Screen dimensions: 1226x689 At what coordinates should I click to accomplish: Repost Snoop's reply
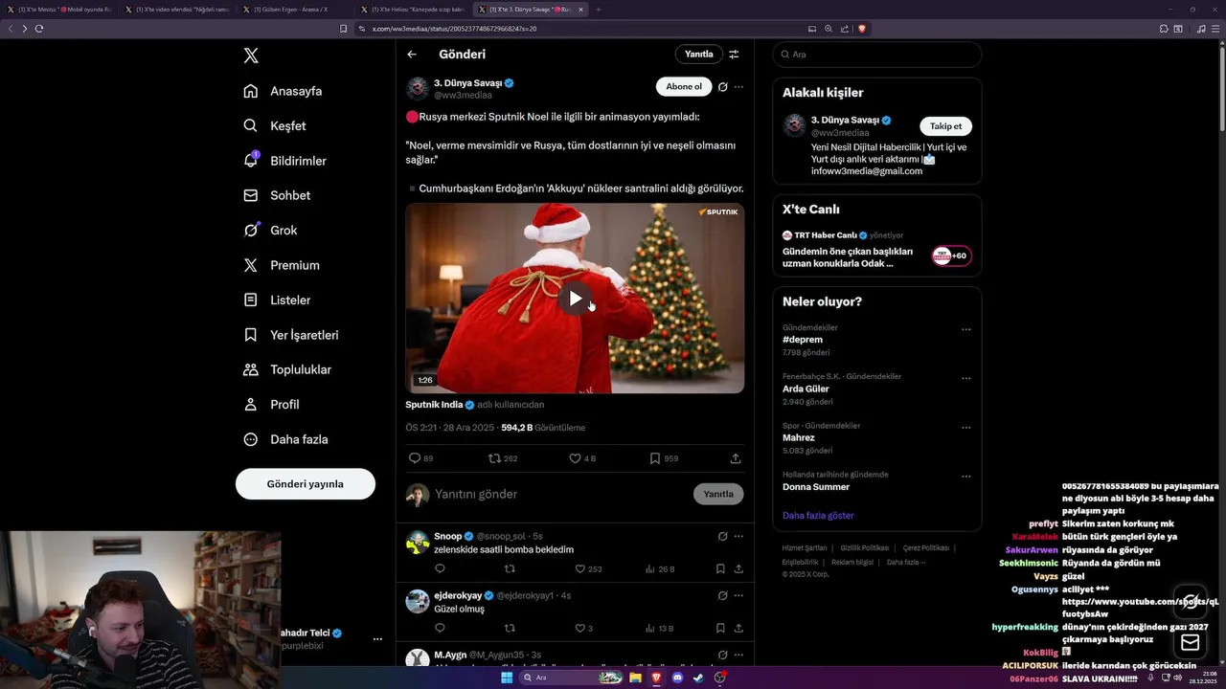pyautogui.click(x=510, y=568)
